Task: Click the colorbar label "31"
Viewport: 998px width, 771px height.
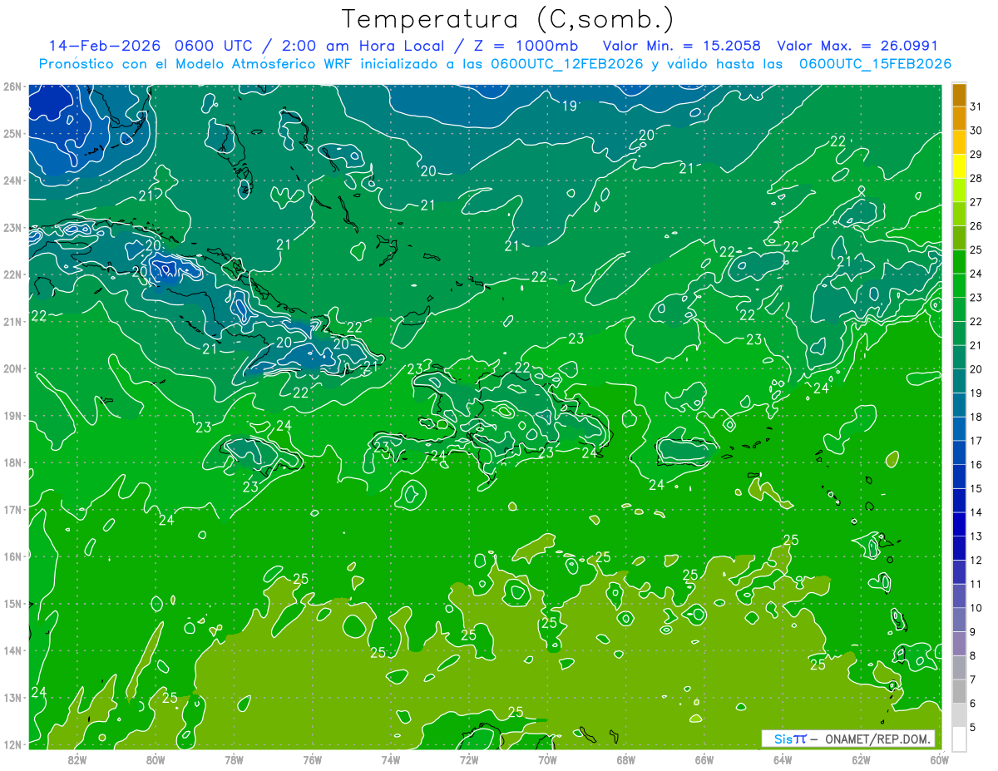Action: [976, 106]
